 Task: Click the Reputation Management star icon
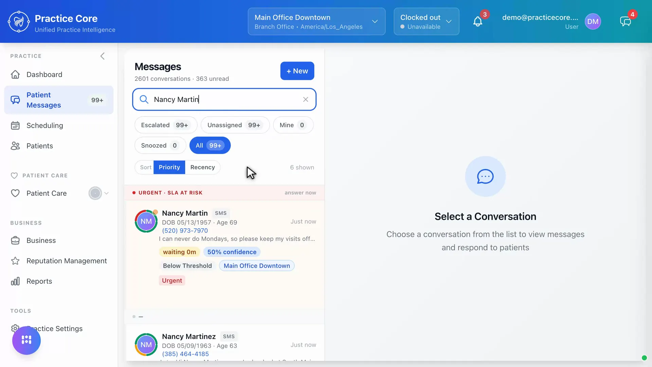[15, 261]
